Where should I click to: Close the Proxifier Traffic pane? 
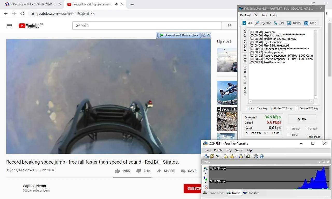tap(328, 162)
